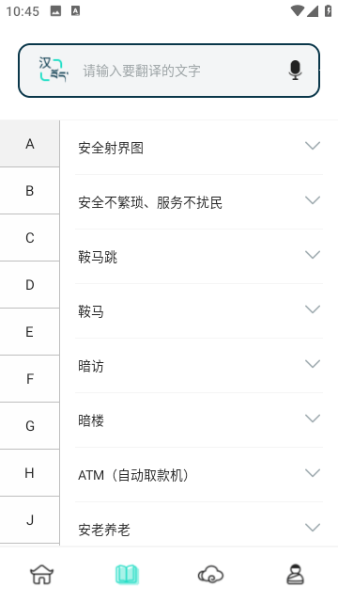Jump to letter D in index
Viewport: 338px width, 602px height.
coord(29,285)
